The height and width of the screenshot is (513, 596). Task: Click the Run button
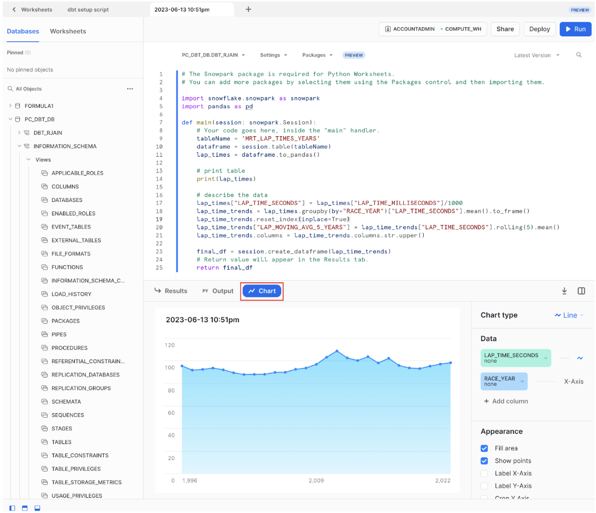(575, 29)
